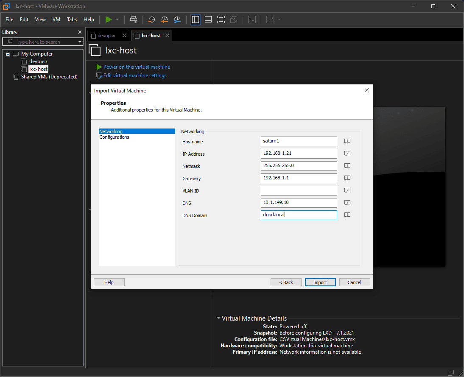Screen dimensions: 464x377
Task: Collapse the My Computer tree node
Action: pyautogui.click(x=8, y=54)
